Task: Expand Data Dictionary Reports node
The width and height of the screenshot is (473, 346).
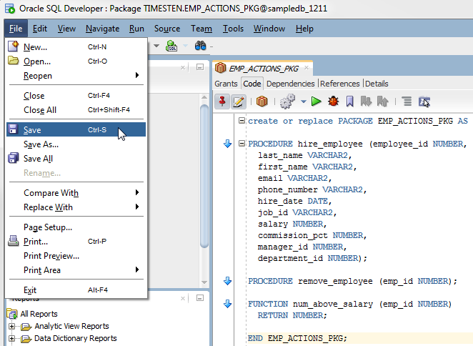Action: point(11,338)
